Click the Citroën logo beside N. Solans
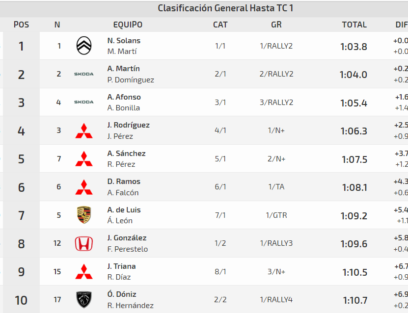This screenshot has height=313, width=408. 84,46
